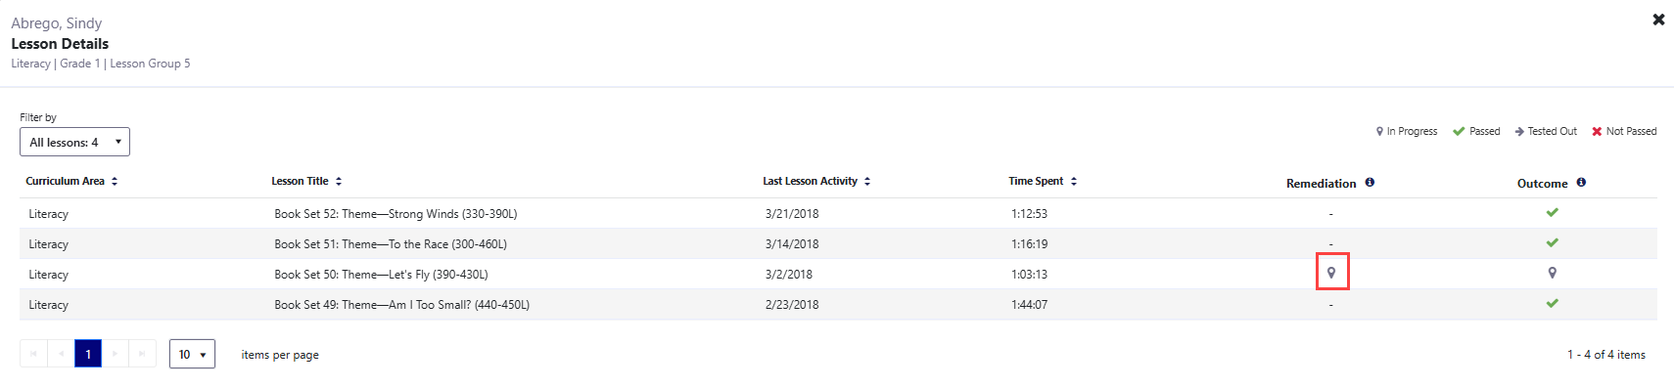Click the 2/23/2018 date cell

(792, 305)
